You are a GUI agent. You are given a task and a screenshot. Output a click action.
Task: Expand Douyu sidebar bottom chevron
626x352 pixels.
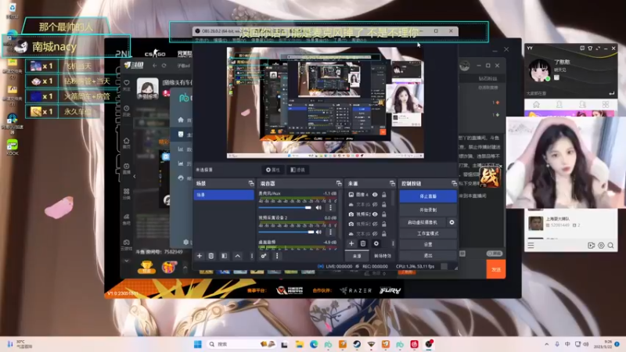(127, 260)
